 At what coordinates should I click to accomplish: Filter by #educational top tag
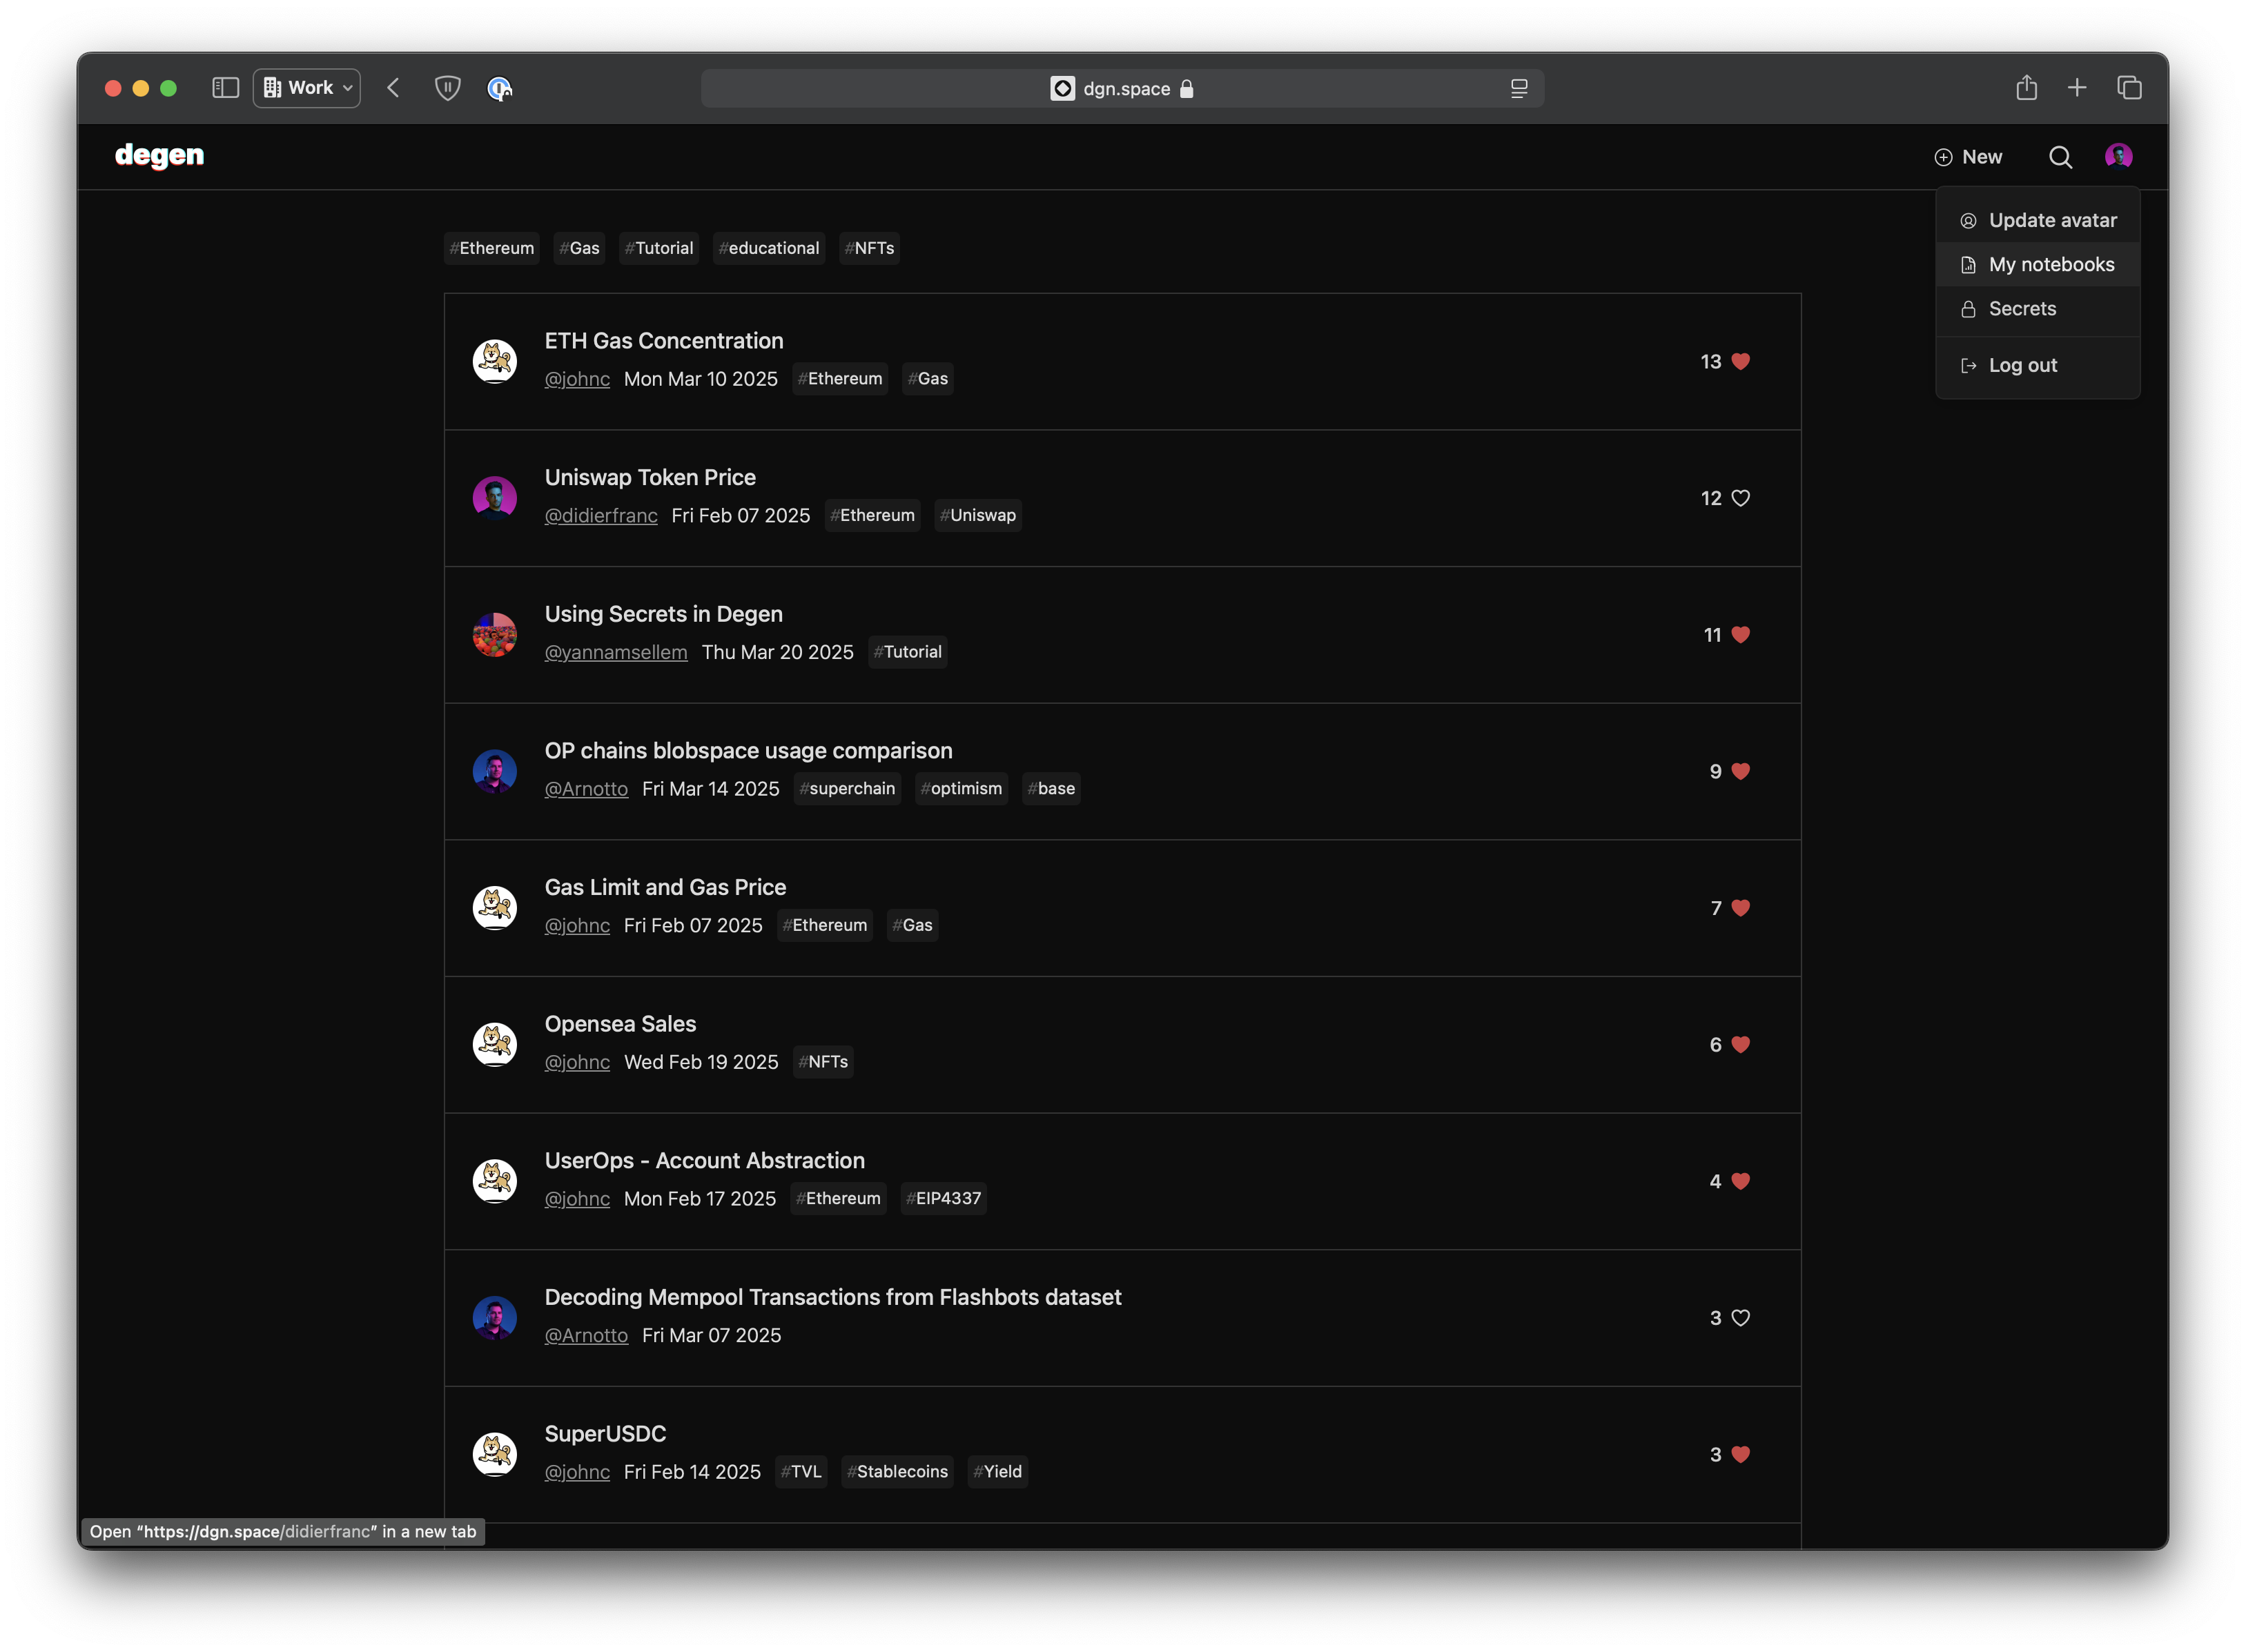click(768, 248)
